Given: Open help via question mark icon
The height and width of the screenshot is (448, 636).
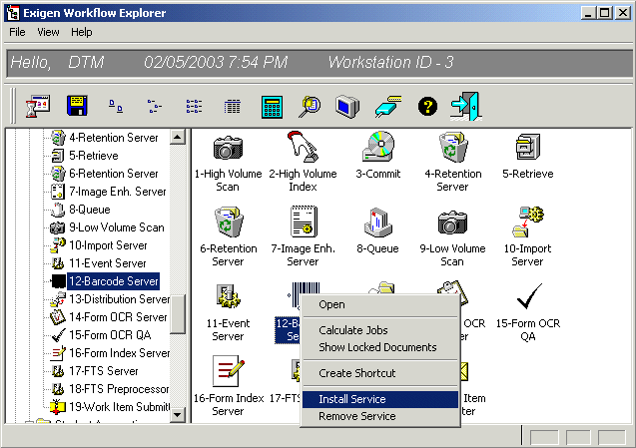Looking at the screenshot, I should point(427,107).
